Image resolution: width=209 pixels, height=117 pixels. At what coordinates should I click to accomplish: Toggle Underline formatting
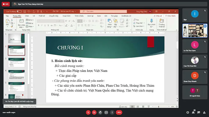pos(45,25)
